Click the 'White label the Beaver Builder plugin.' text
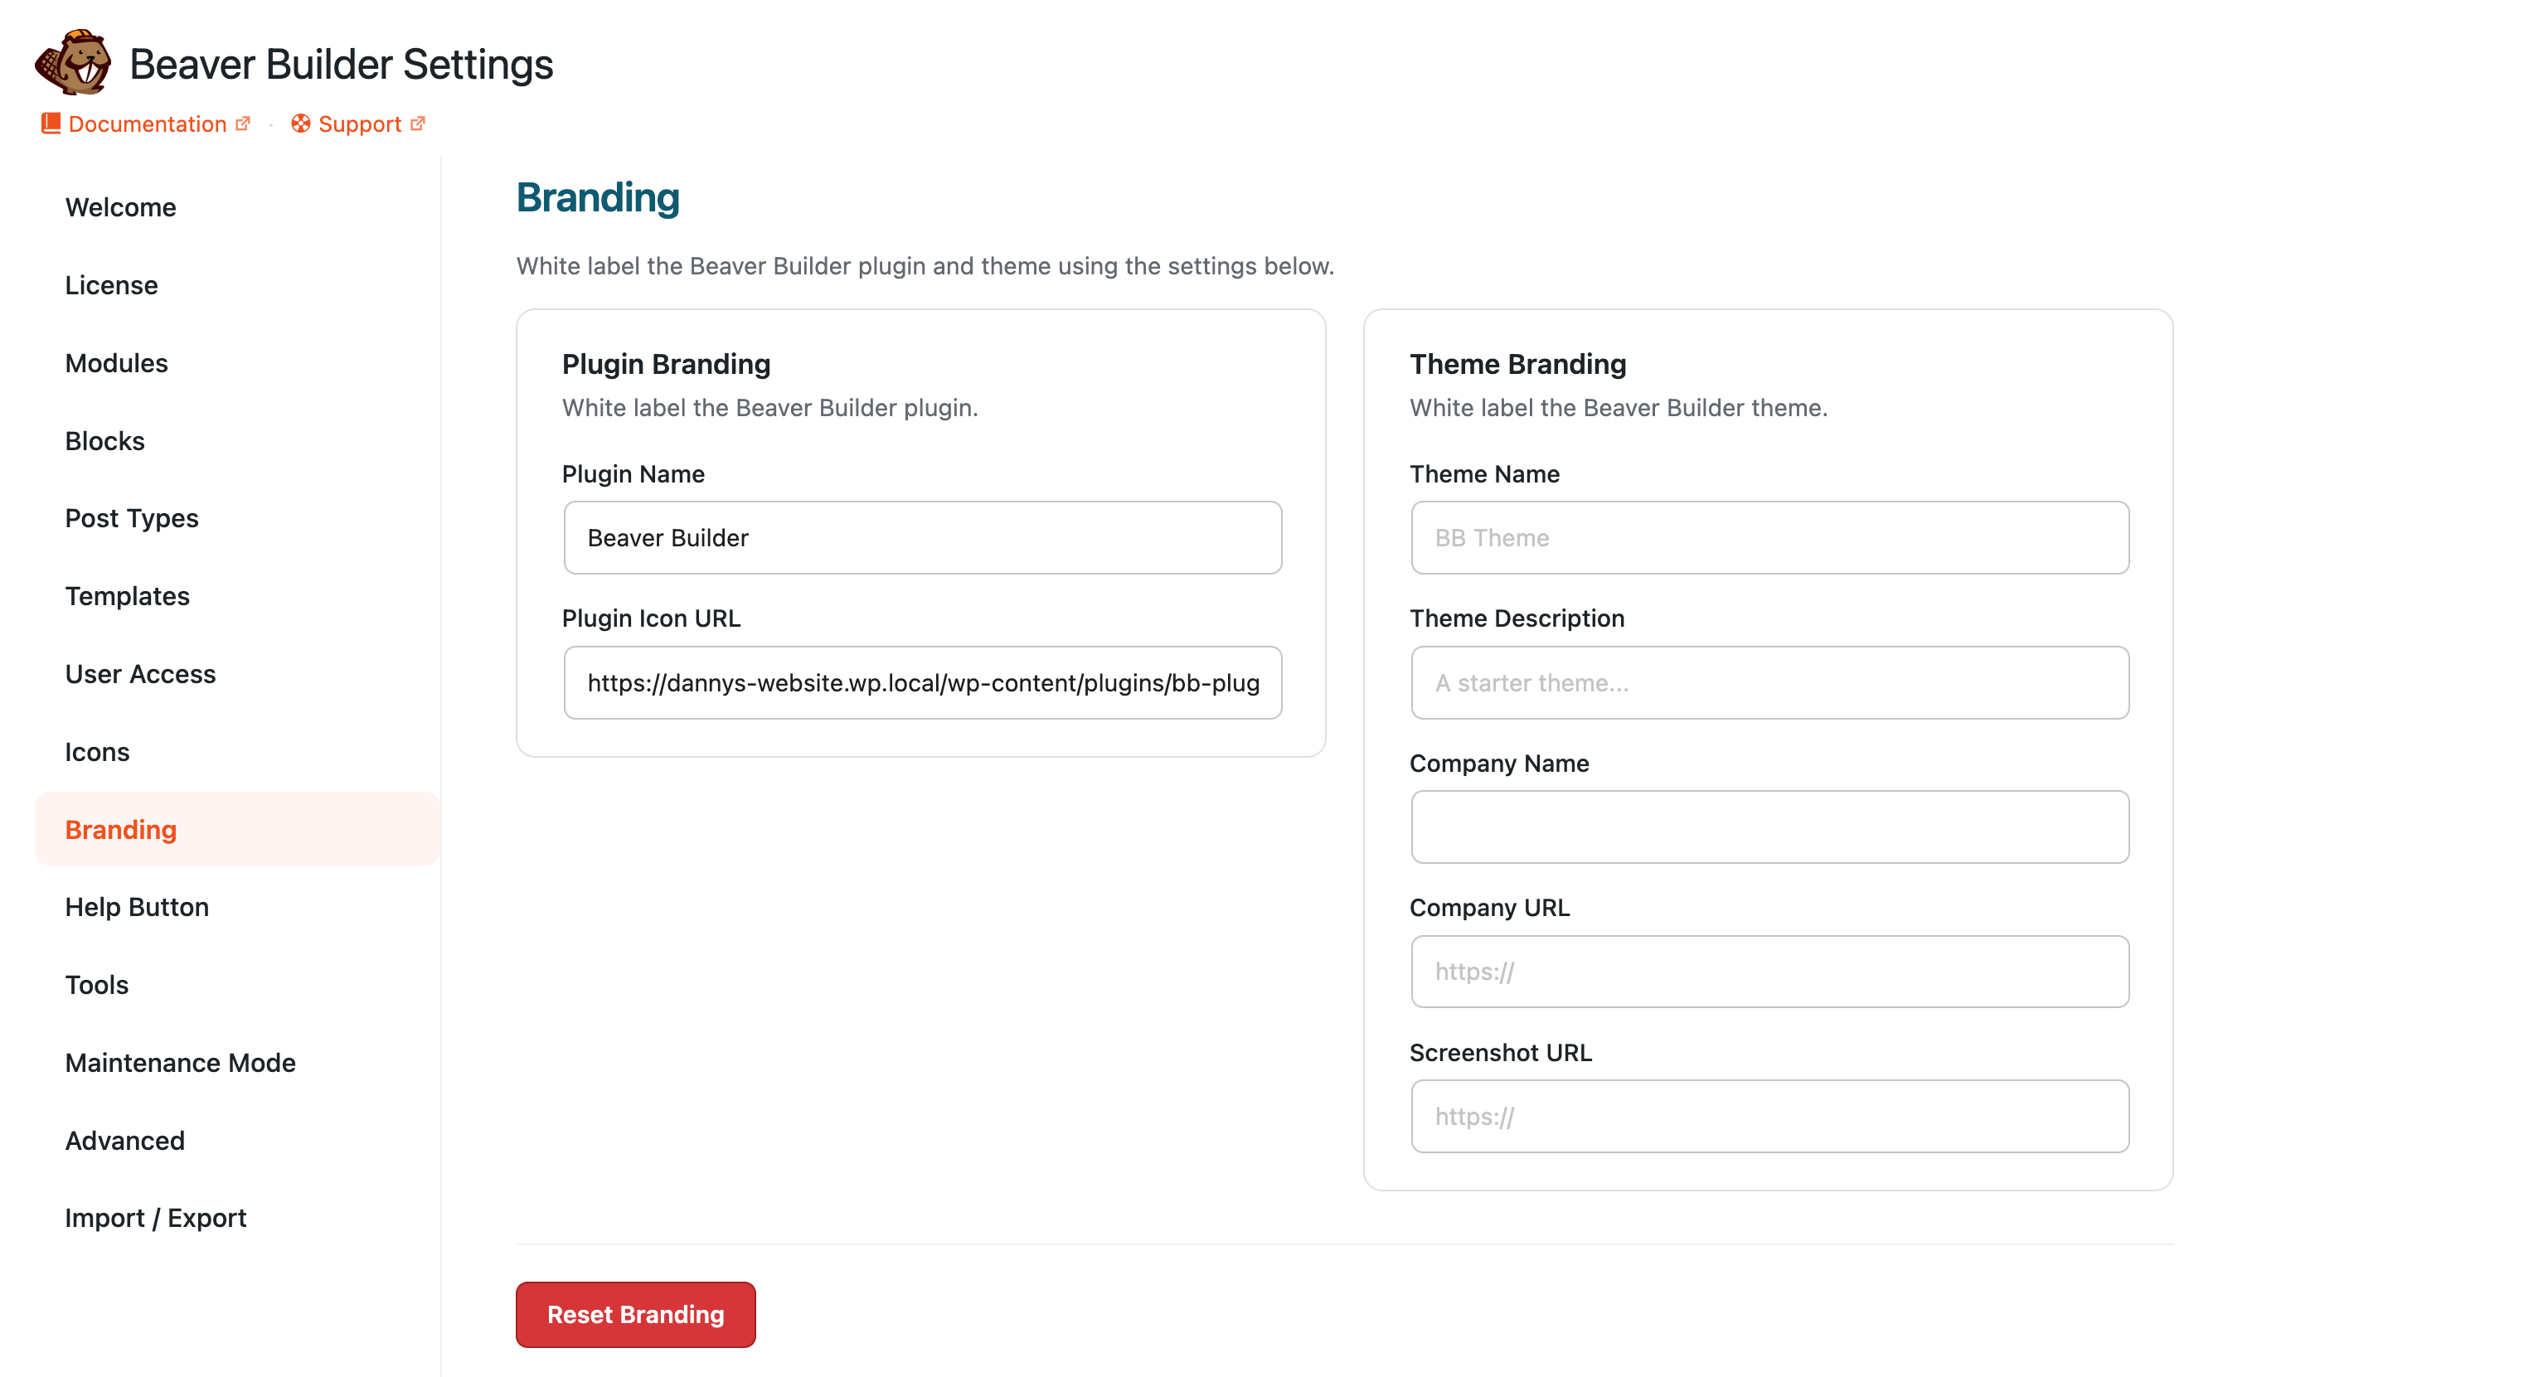The width and height of the screenshot is (2529, 1377). 769,407
